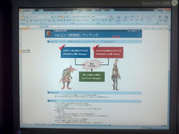Click the Align Text Right icon
Image resolution: width=179 pixels, height=134 pixels.
(x=65, y=20)
